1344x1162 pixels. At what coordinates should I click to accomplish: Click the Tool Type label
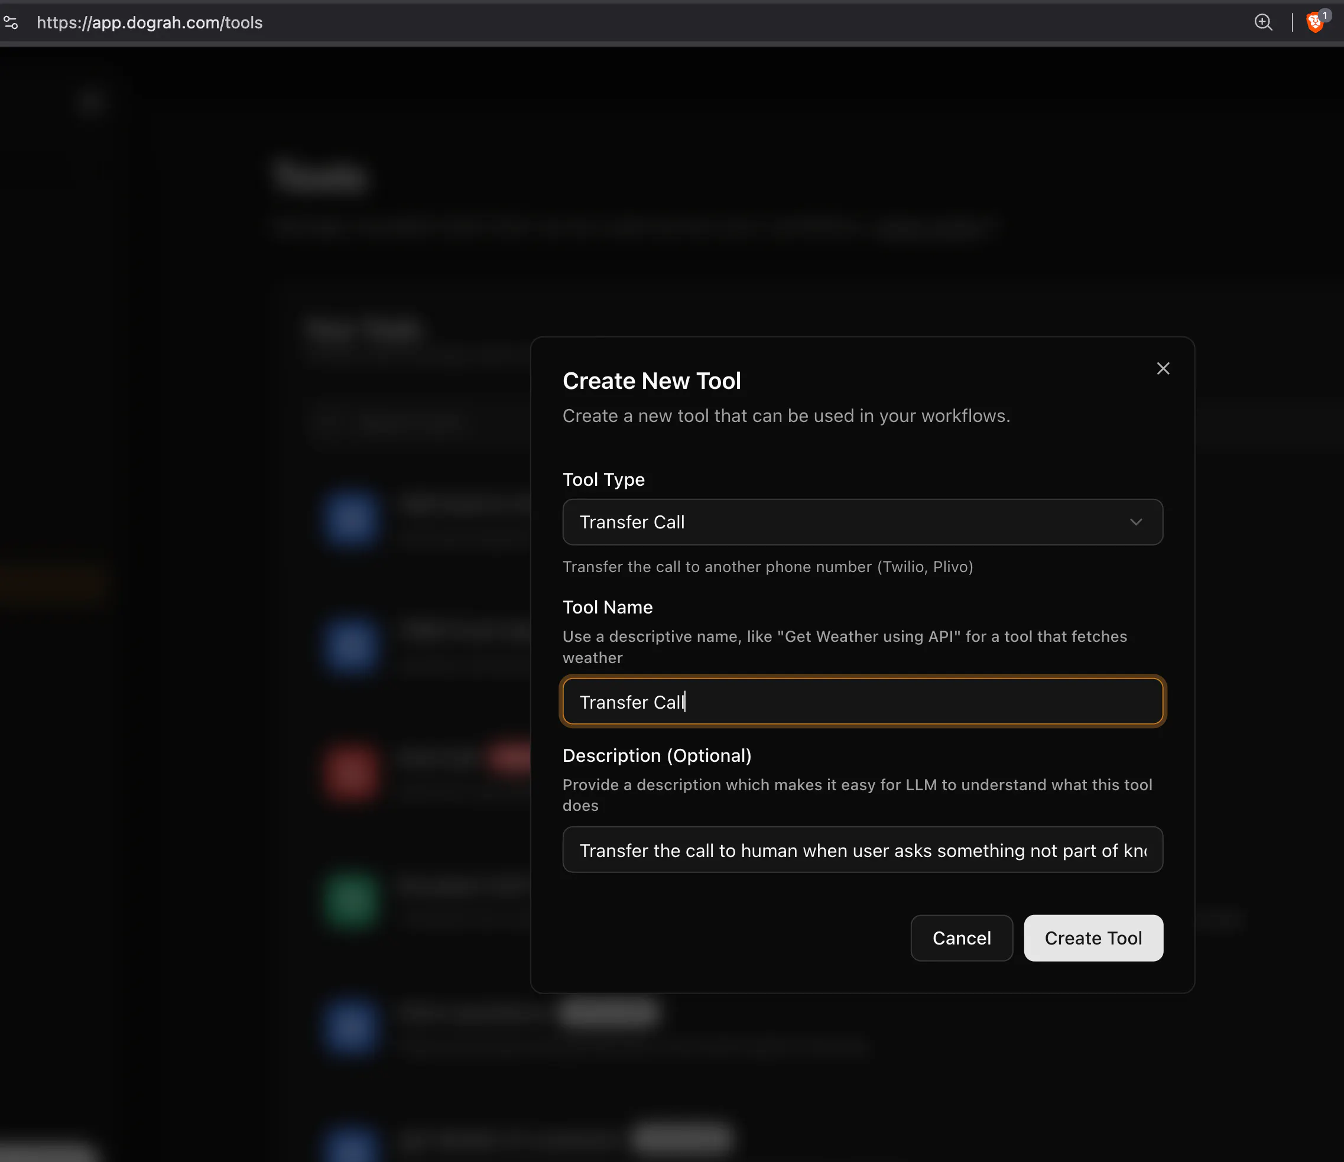pos(603,479)
